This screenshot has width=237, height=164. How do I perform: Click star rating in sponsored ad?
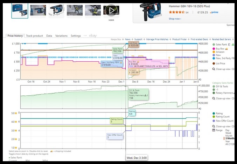coord(177,12)
